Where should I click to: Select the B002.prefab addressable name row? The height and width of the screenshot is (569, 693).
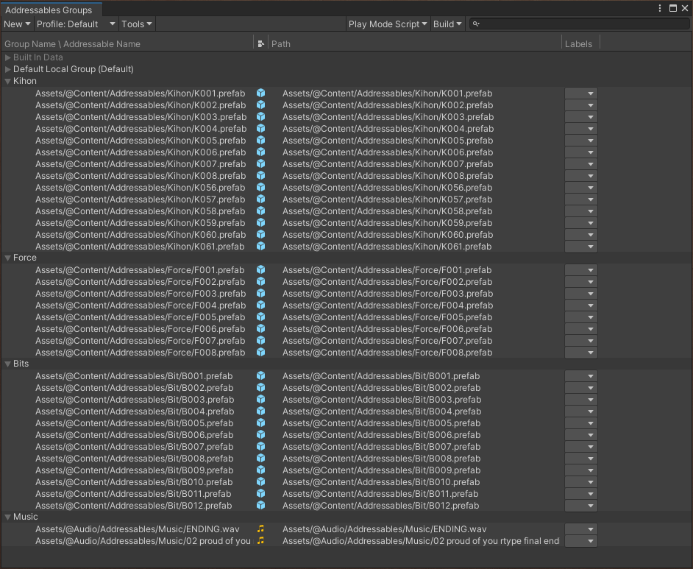[x=135, y=388]
